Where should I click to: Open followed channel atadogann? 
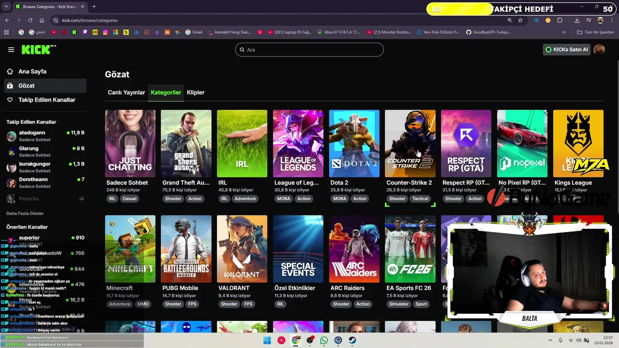tap(45, 136)
